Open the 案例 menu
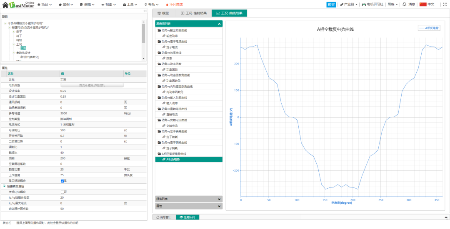This screenshot has height=229, width=450. [x=66, y=5]
